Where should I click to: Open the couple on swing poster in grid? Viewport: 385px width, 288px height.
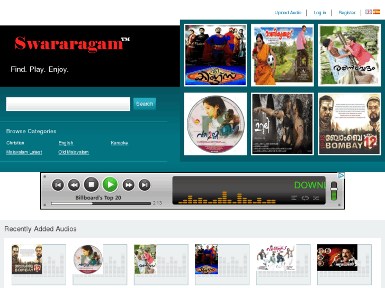tap(349, 55)
